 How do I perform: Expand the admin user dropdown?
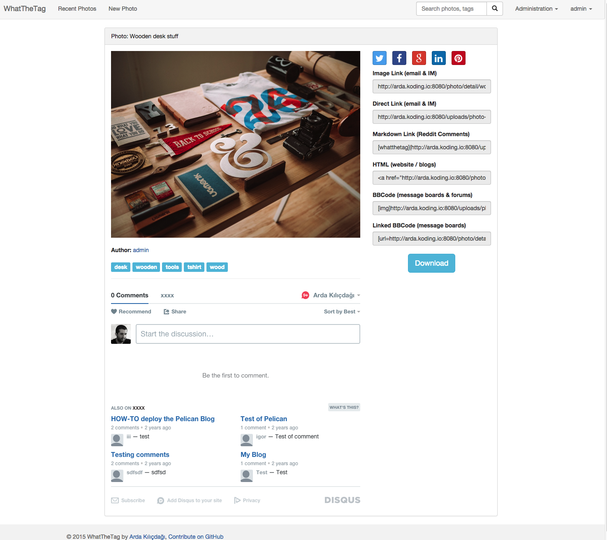581,9
